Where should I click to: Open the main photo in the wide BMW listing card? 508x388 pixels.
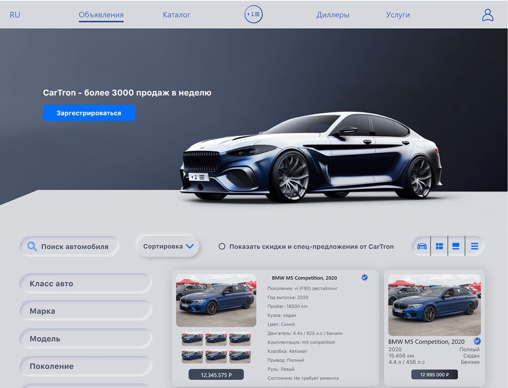click(216, 301)
